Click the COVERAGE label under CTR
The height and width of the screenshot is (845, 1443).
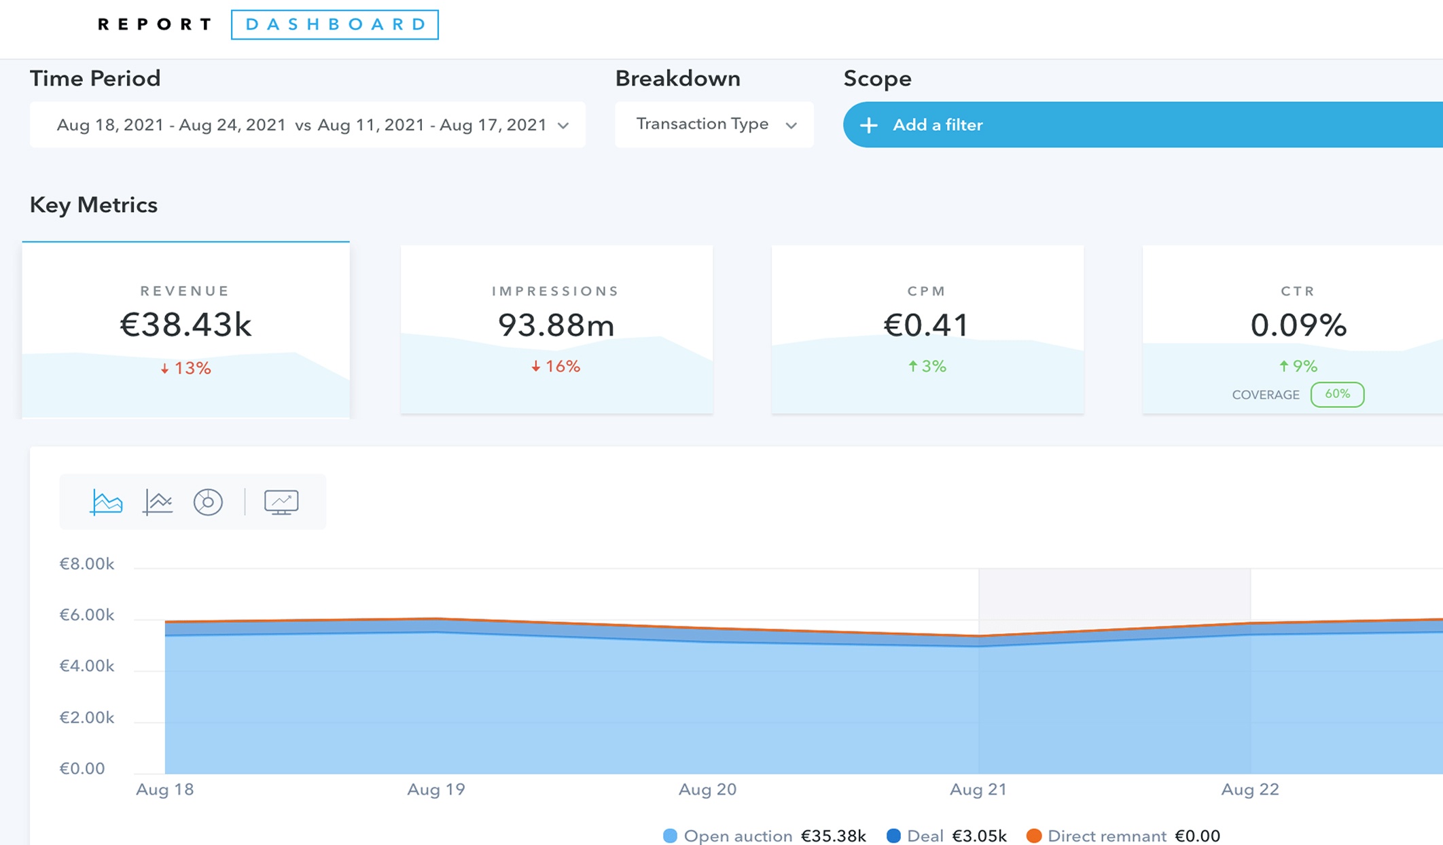point(1266,395)
